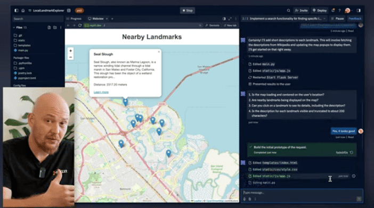374x208 pixels.
Task: Open Devtools for the webview
Action: coord(212,25)
